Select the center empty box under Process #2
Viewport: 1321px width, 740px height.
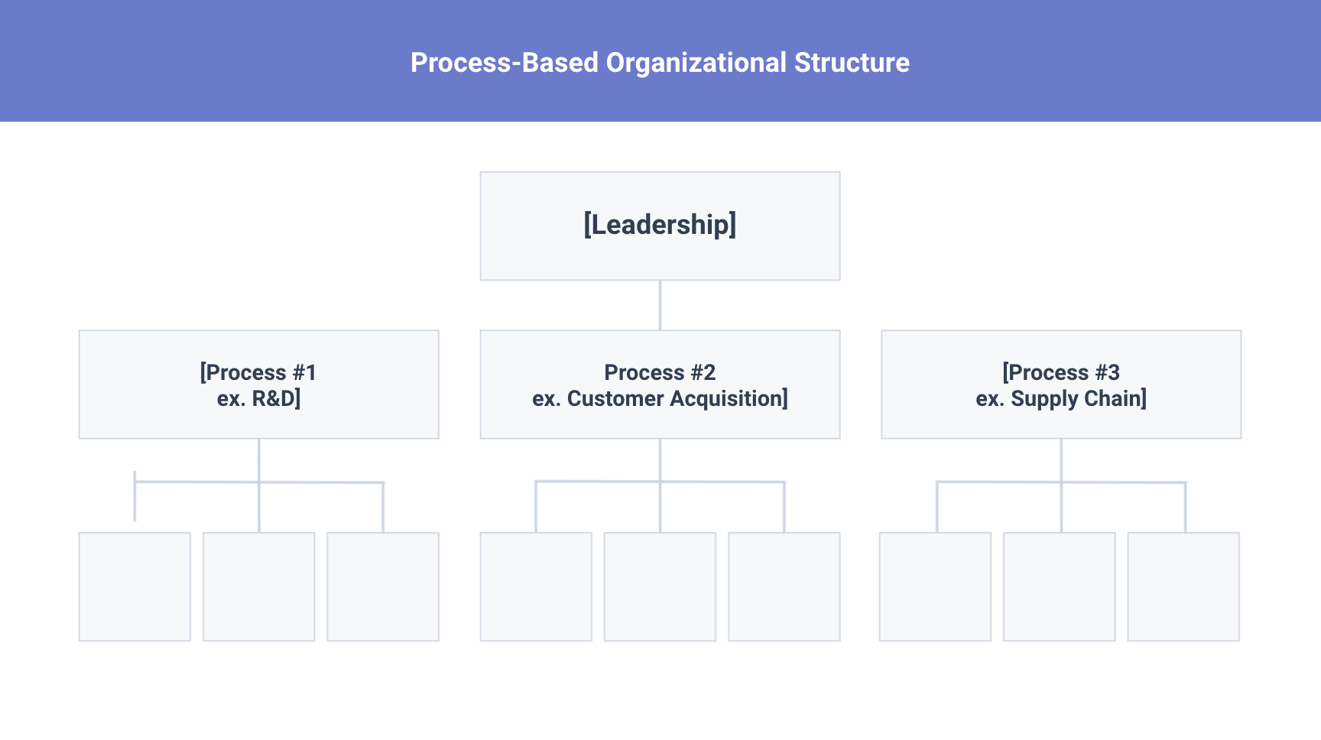660,586
